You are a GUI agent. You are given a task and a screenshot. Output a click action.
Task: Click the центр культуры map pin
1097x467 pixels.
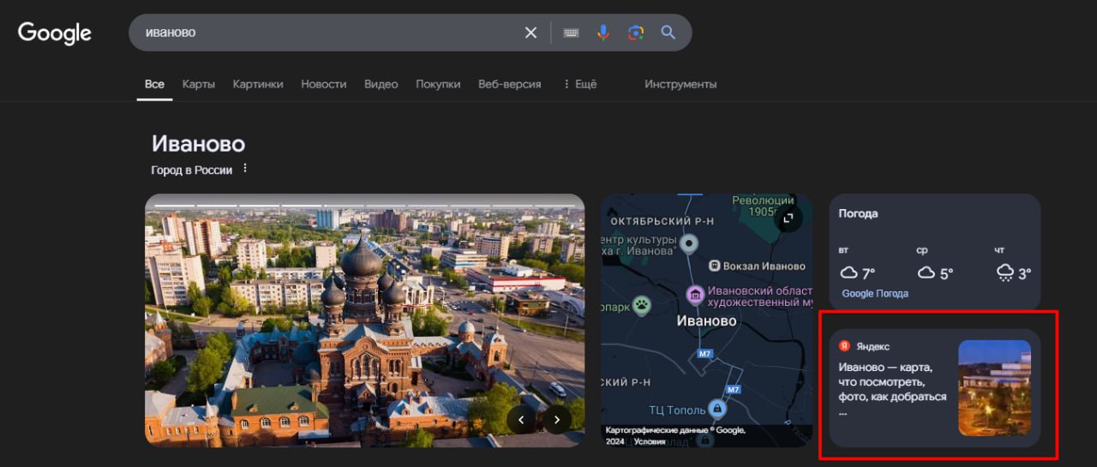coord(689,244)
